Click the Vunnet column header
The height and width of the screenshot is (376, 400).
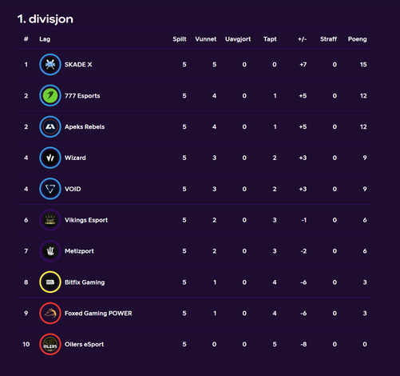205,39
